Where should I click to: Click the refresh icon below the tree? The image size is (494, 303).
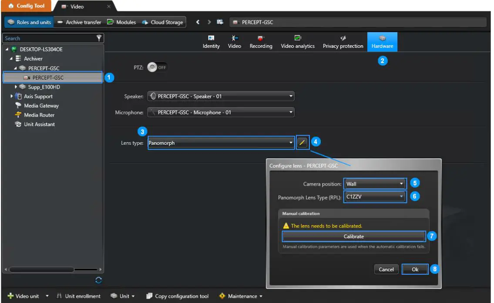click(x=99, y=280)
